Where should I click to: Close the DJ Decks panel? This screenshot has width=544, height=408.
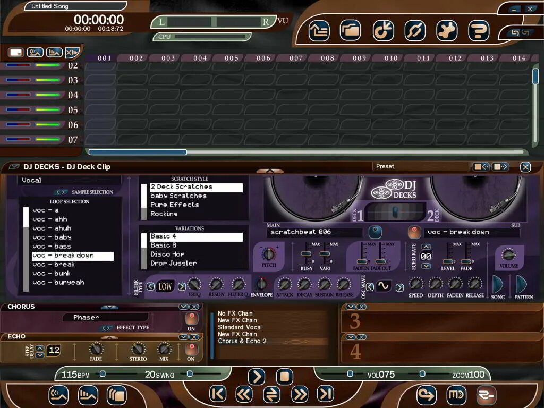[x=525, y=167]
